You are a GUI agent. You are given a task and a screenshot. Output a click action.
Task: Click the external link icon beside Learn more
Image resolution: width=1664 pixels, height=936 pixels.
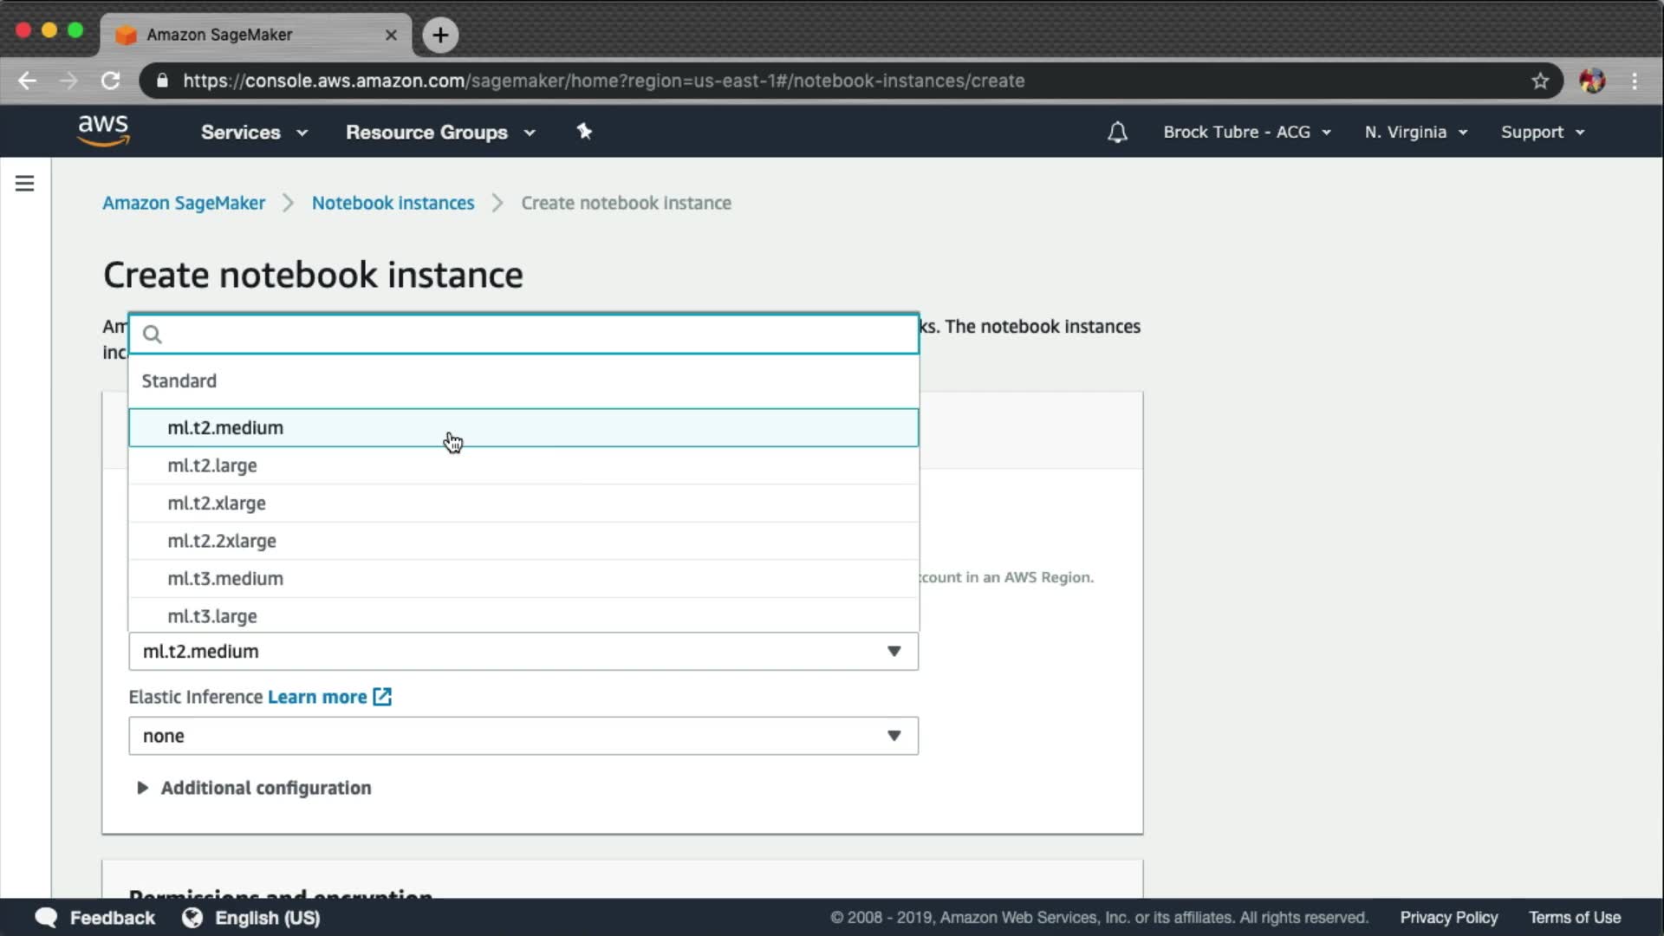[x=382, y=697]
